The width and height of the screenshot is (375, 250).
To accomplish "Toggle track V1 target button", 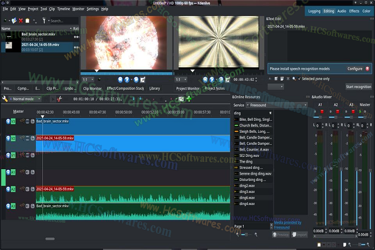I will 13,155.
